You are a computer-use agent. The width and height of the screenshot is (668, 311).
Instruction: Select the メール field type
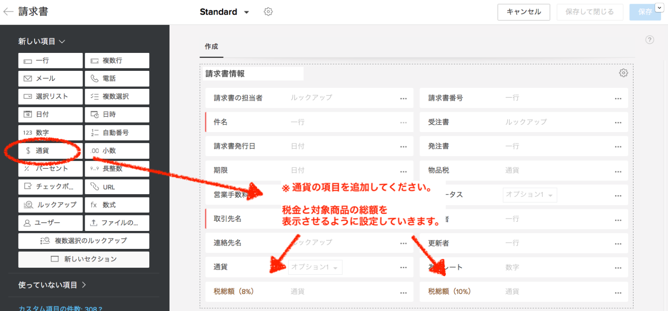point(51,79)
